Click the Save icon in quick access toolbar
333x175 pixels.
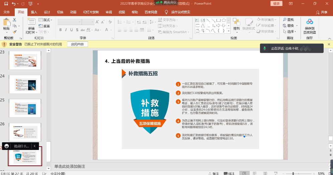[6, 4]
